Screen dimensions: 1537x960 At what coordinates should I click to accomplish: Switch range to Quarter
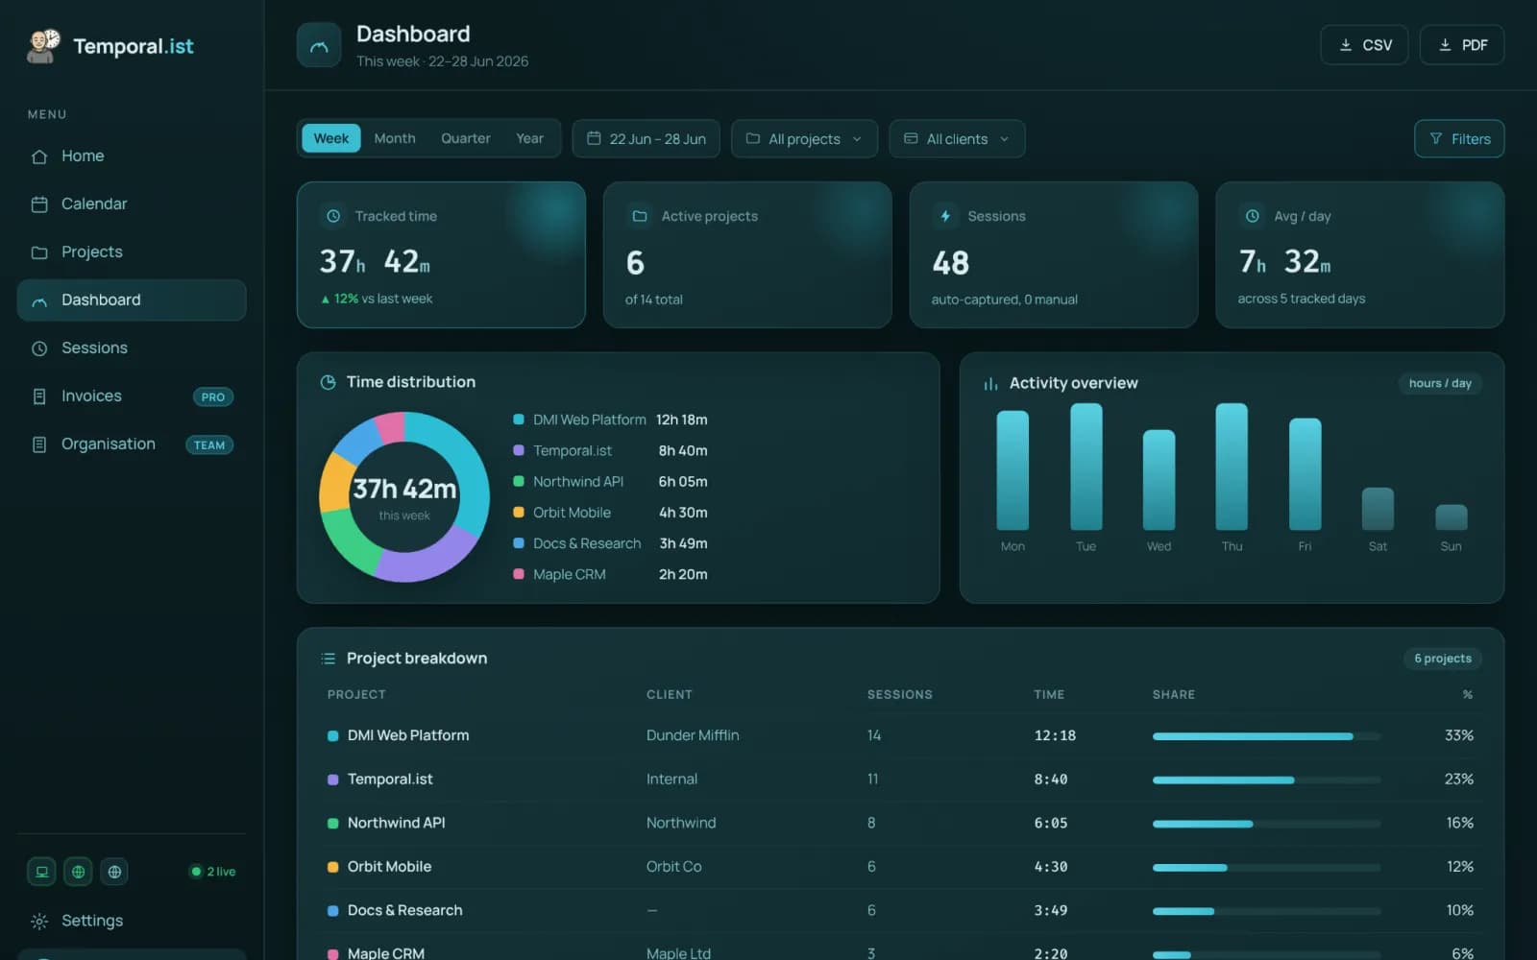click(466, 138)
